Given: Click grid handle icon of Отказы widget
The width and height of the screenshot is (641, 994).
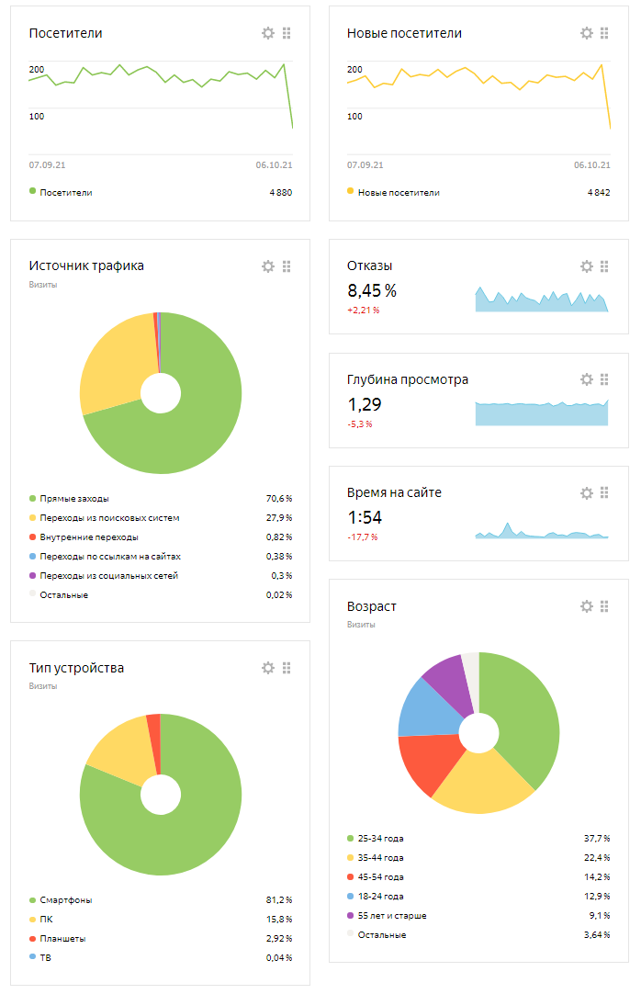Looking at the screenshot, I should 604,266.
